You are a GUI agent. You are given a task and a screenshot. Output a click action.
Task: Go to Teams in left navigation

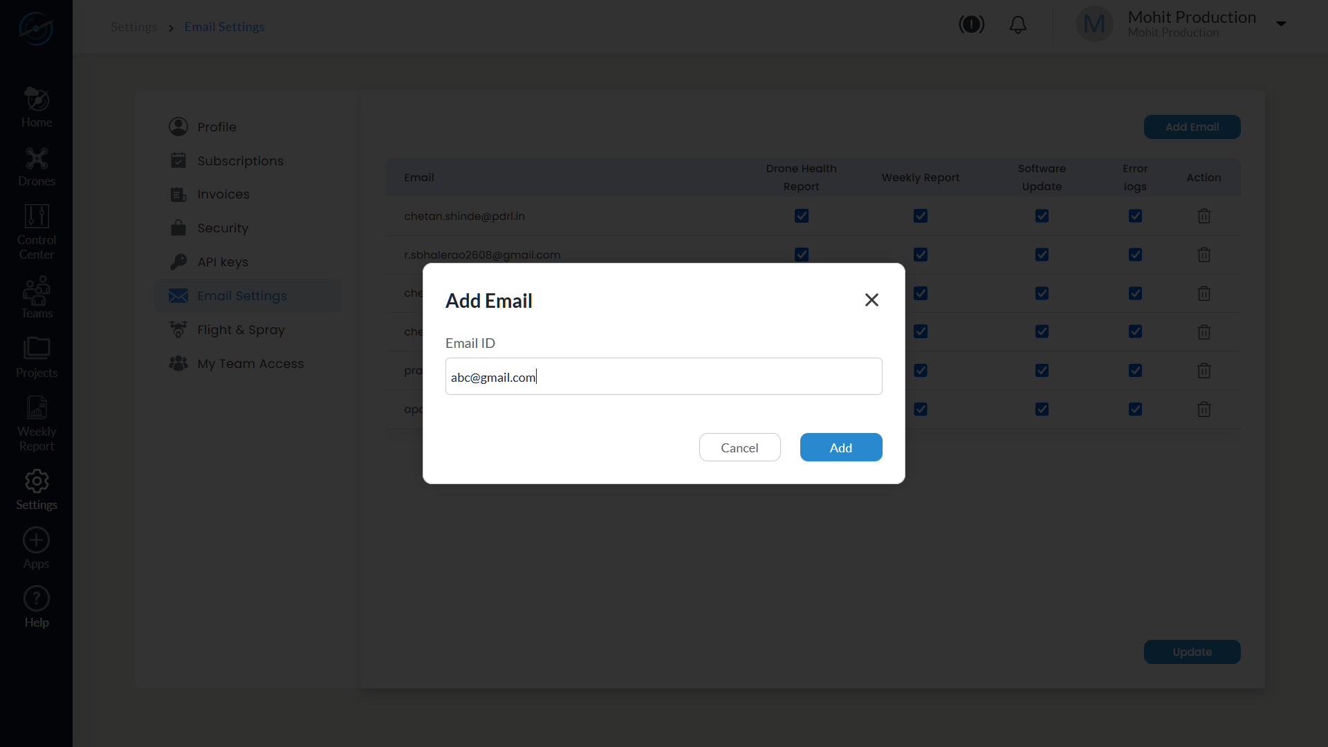[x=37, y=297]
